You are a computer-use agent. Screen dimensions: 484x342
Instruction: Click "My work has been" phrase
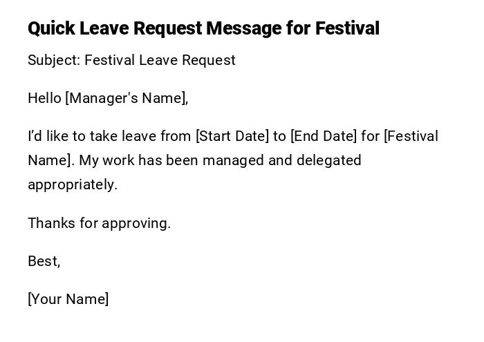pyautogui.click(x=132, y=160)
